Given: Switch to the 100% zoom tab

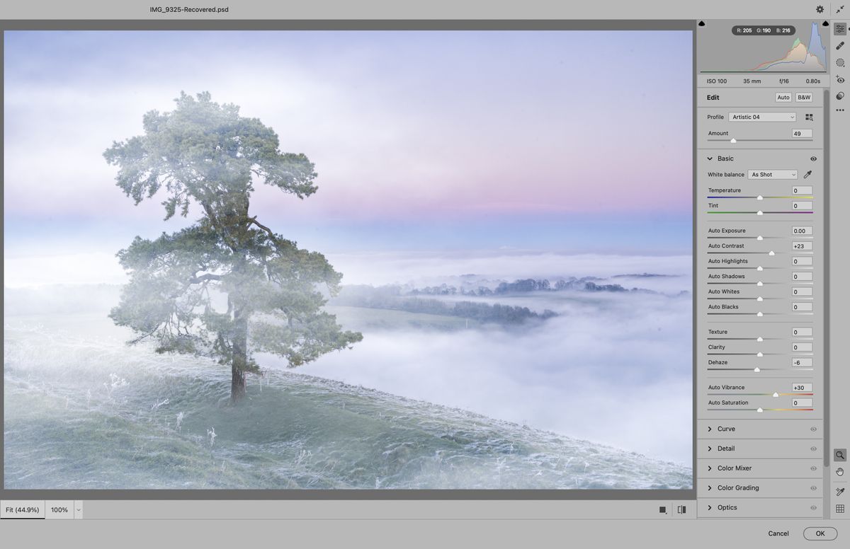Looking at the screenshot, I should click(x=59, y=509).
